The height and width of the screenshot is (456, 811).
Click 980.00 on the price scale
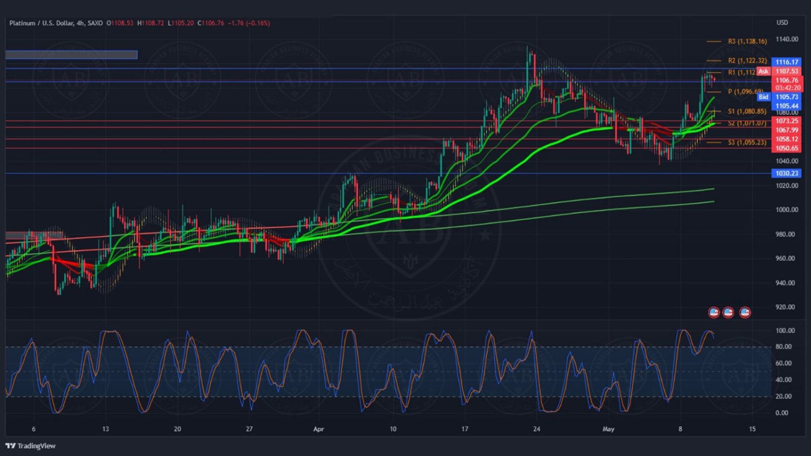pos(785,234)
